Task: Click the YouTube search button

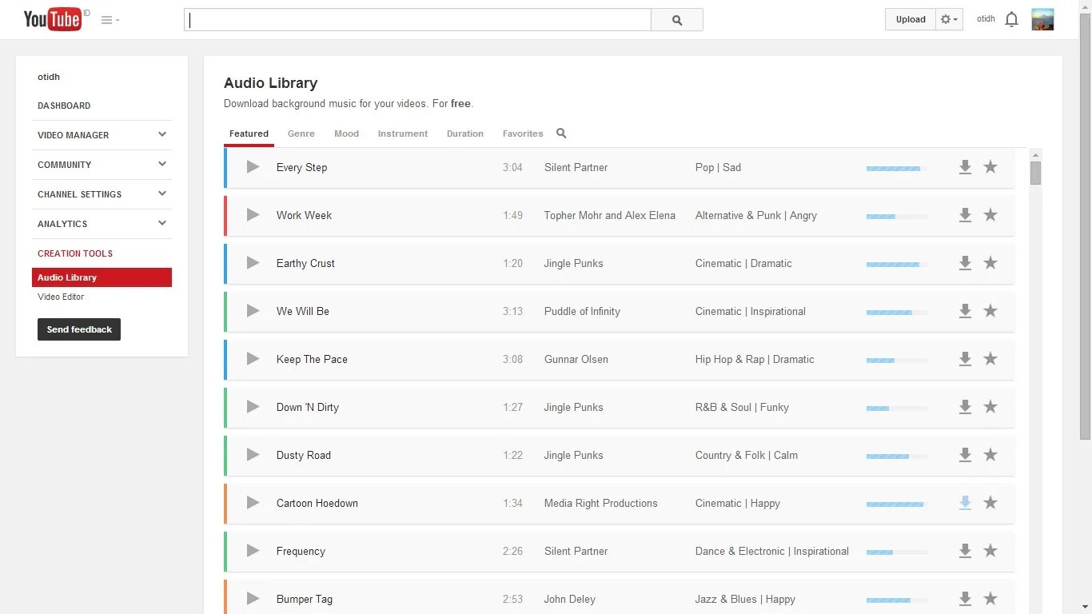Action: coord(677,20)
